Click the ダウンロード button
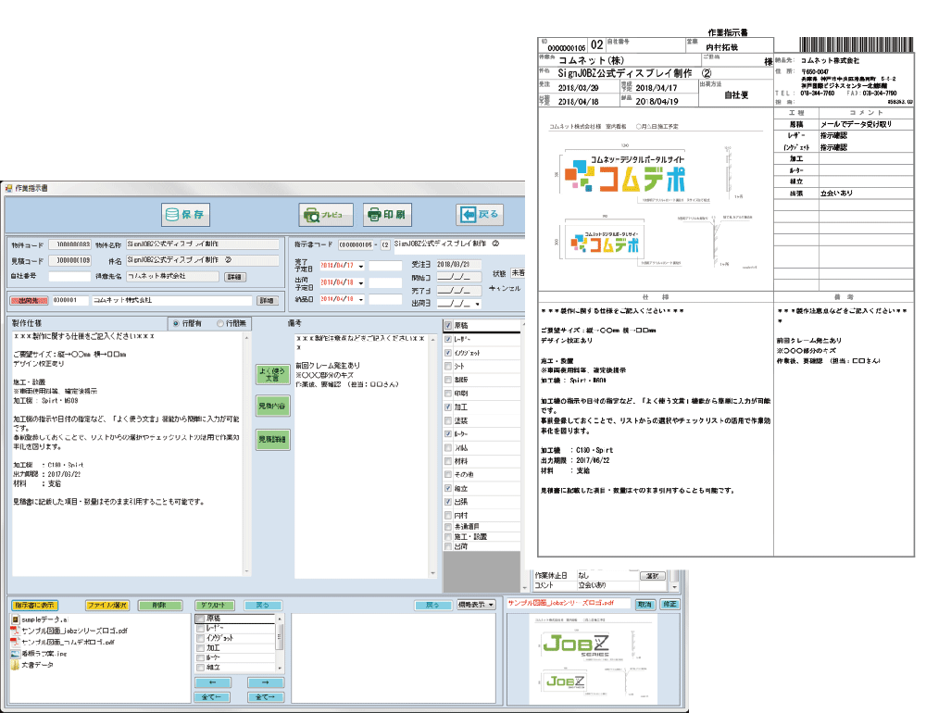 (x=215, y=606)
